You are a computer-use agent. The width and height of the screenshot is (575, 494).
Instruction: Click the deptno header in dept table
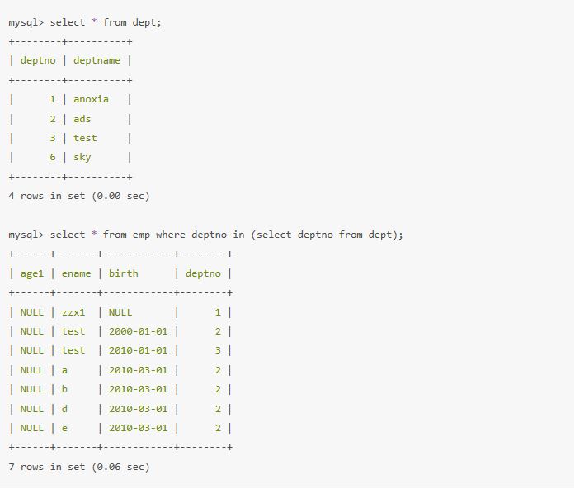(x=38, y=60)
